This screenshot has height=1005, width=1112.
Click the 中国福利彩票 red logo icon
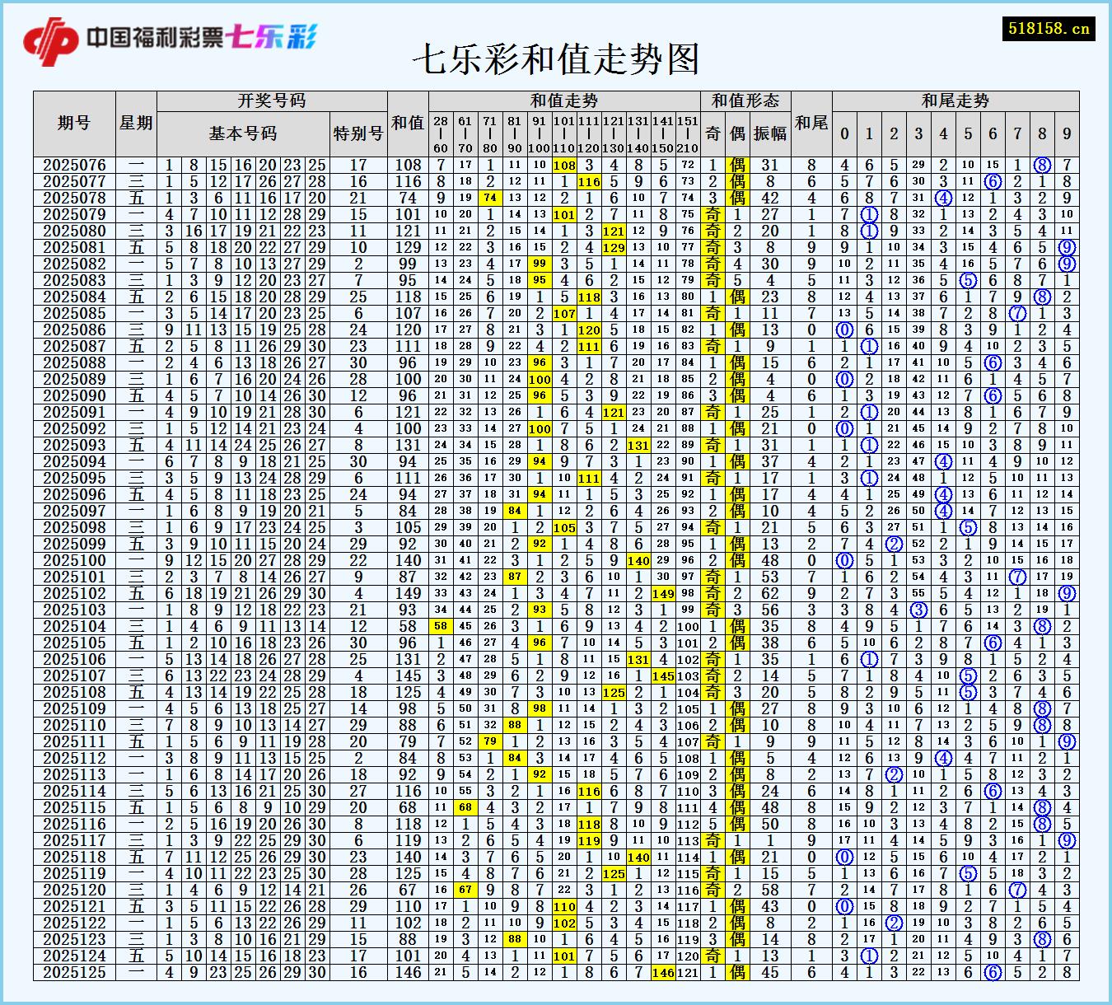(x=53, y=37)
